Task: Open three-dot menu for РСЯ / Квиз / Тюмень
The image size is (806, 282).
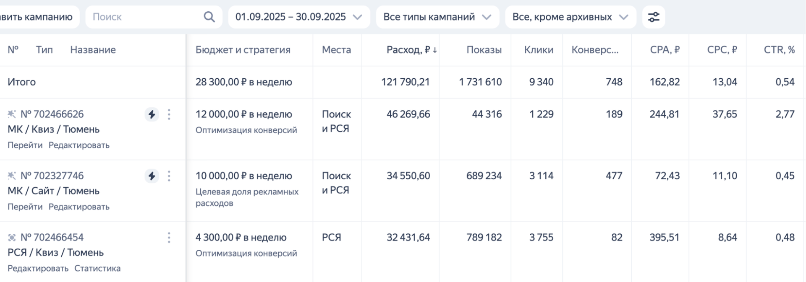Action: [x=169, y=238]
